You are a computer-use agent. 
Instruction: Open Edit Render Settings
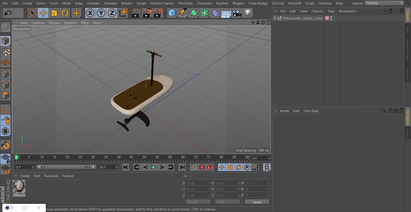(158, 13)
